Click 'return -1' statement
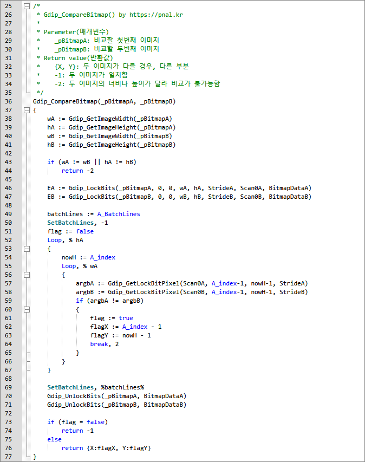The image size is (365, 462). [x=78, y=431]
